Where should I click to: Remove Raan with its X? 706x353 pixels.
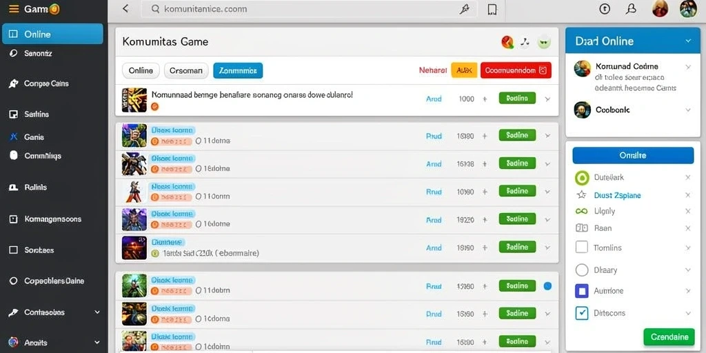coord(687,228)
